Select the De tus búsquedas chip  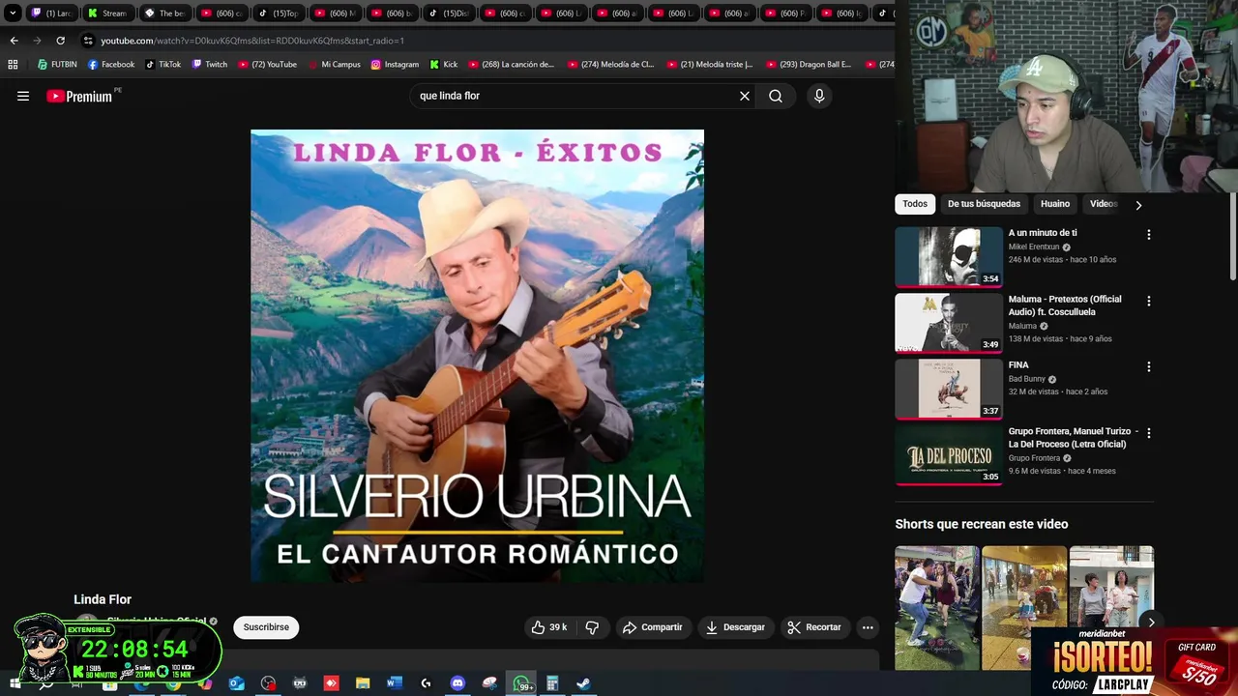[984, 204]
